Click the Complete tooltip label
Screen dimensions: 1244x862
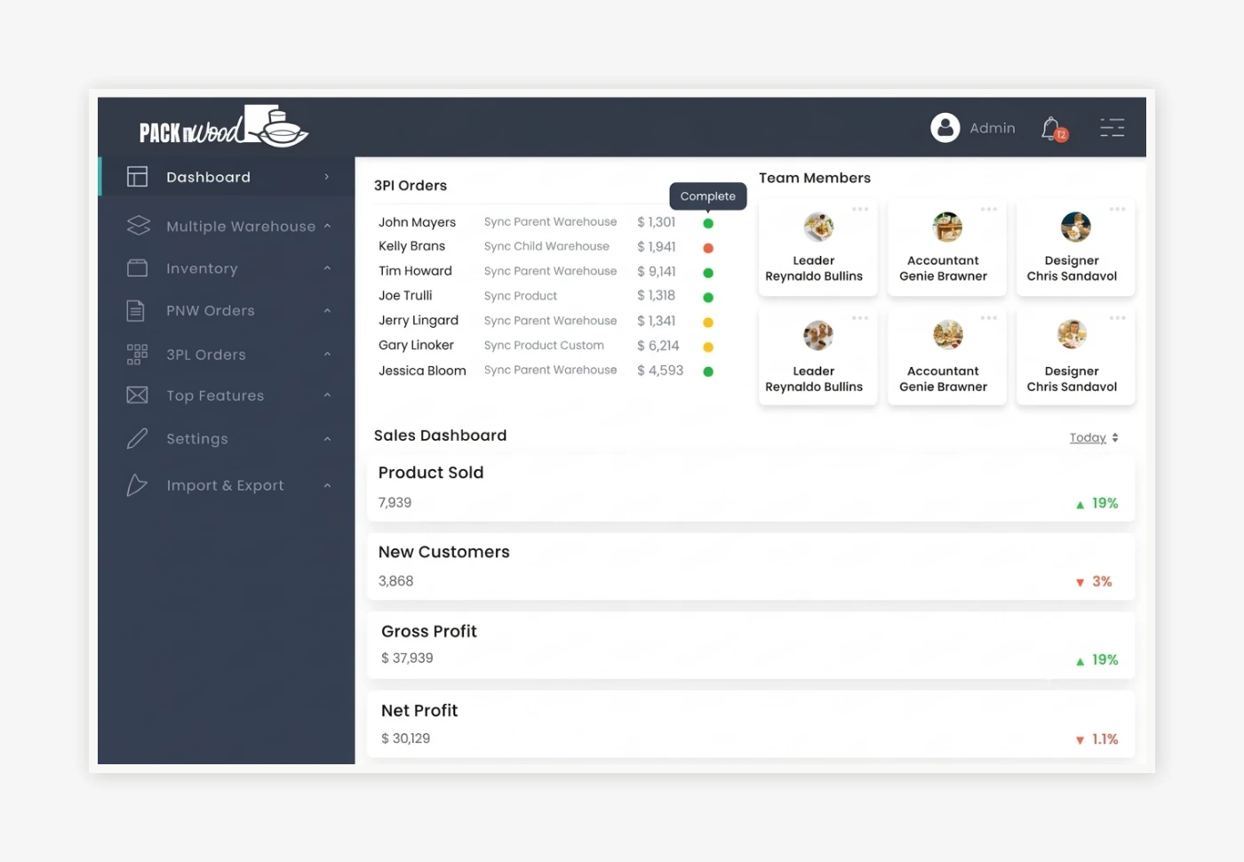[708, 196]
